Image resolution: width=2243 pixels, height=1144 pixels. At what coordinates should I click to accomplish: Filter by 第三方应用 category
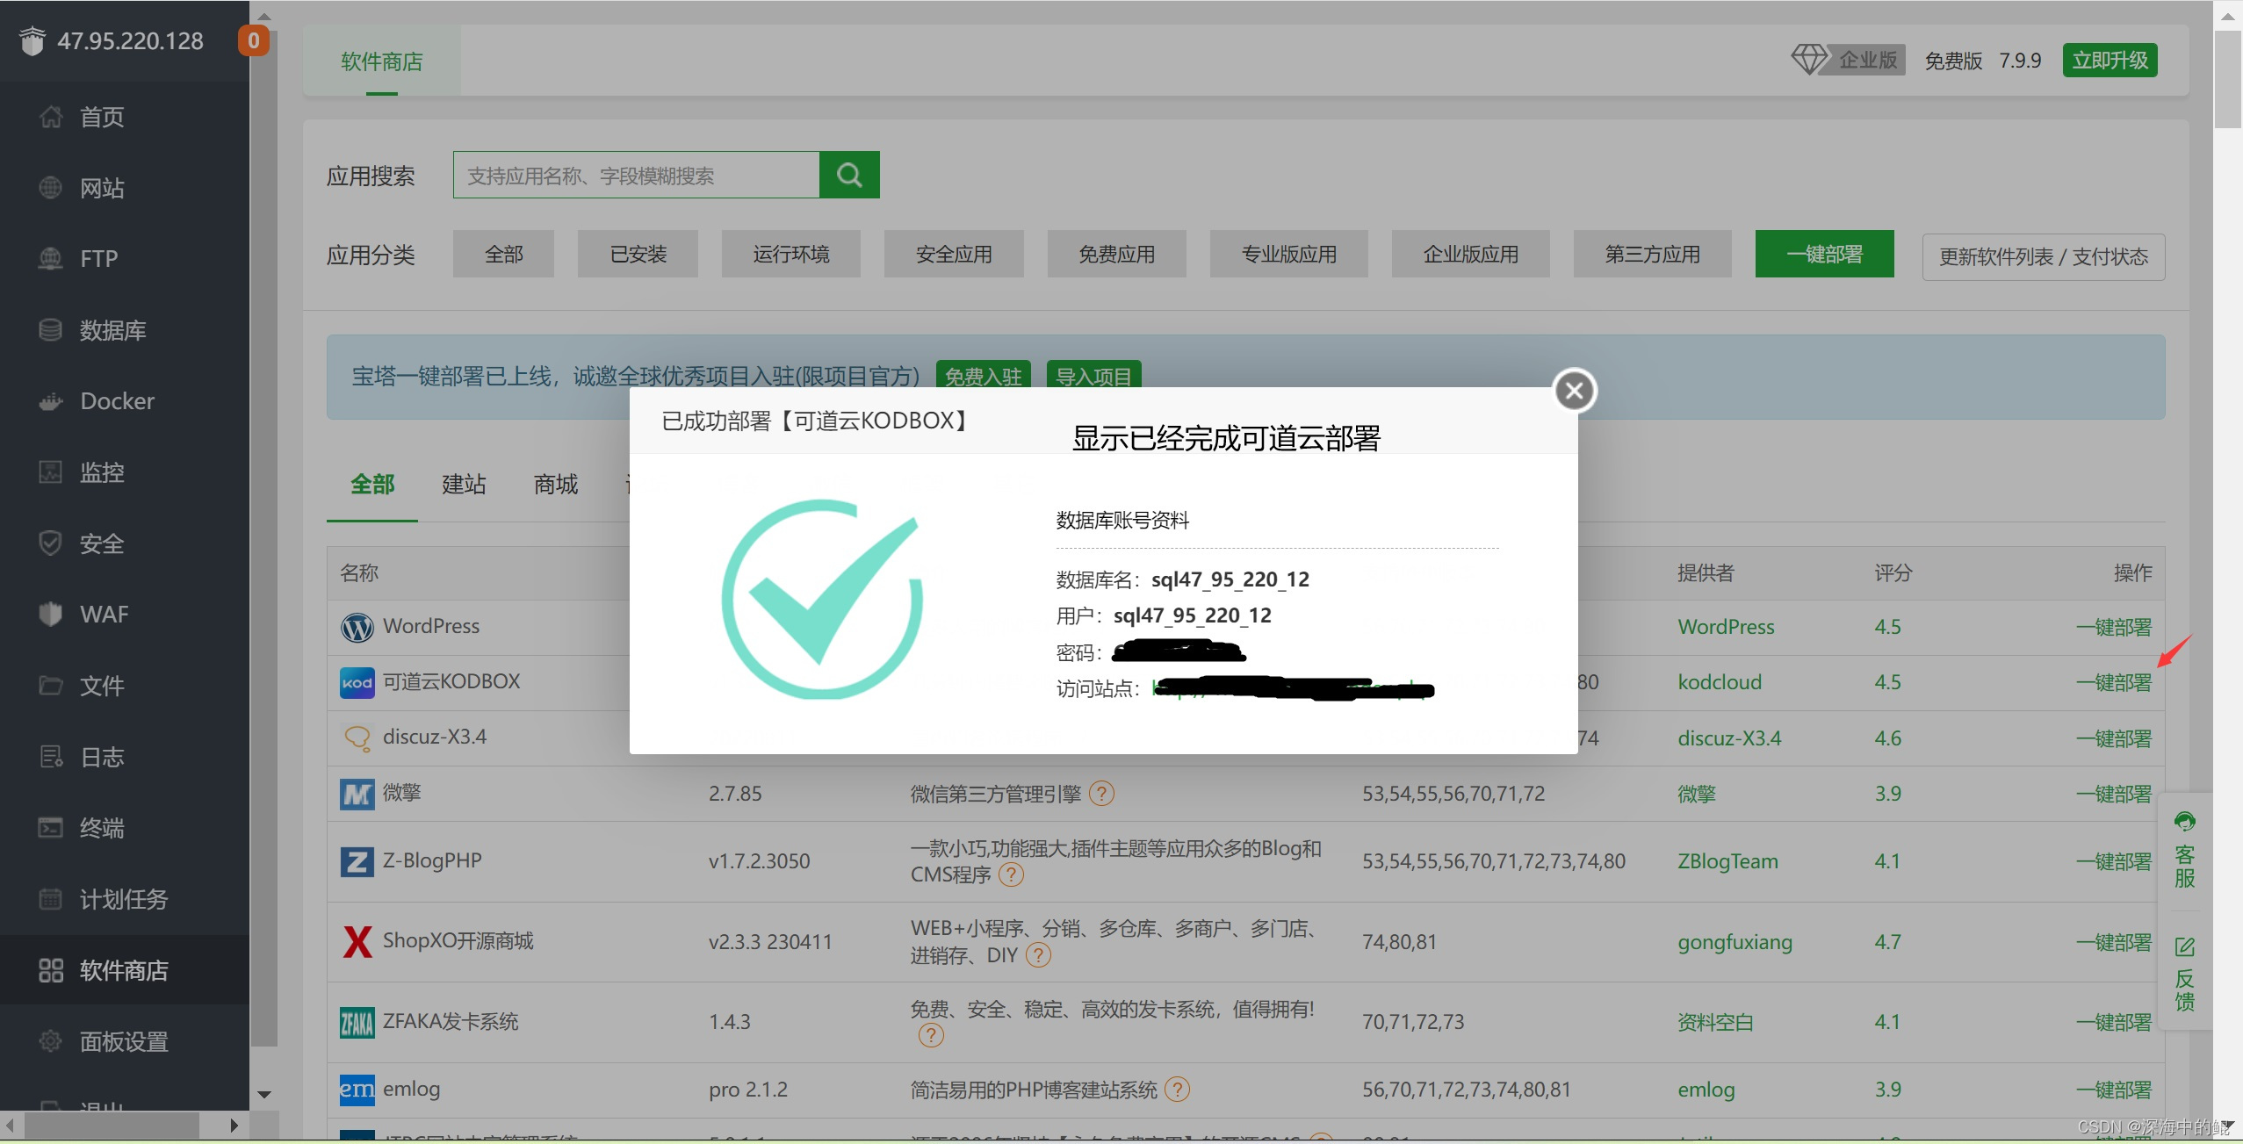pos(1652,255)
